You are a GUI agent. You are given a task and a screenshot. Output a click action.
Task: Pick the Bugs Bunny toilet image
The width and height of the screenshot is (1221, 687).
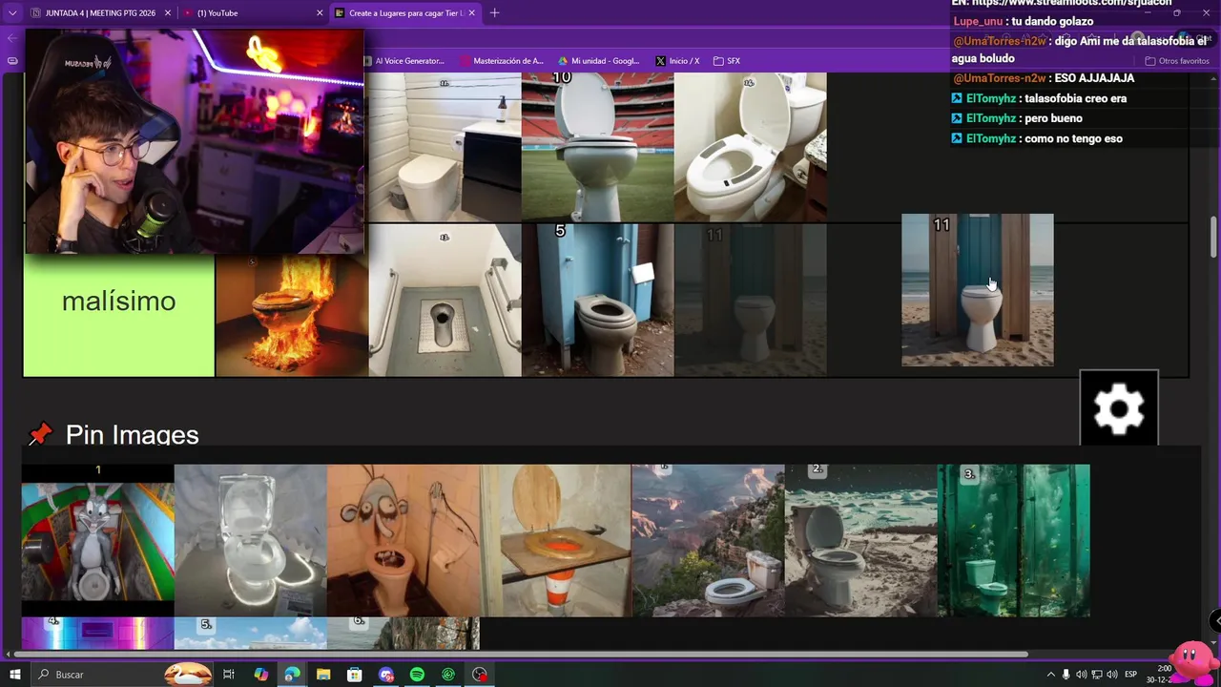pyautogui.click(x=98, y=540)
